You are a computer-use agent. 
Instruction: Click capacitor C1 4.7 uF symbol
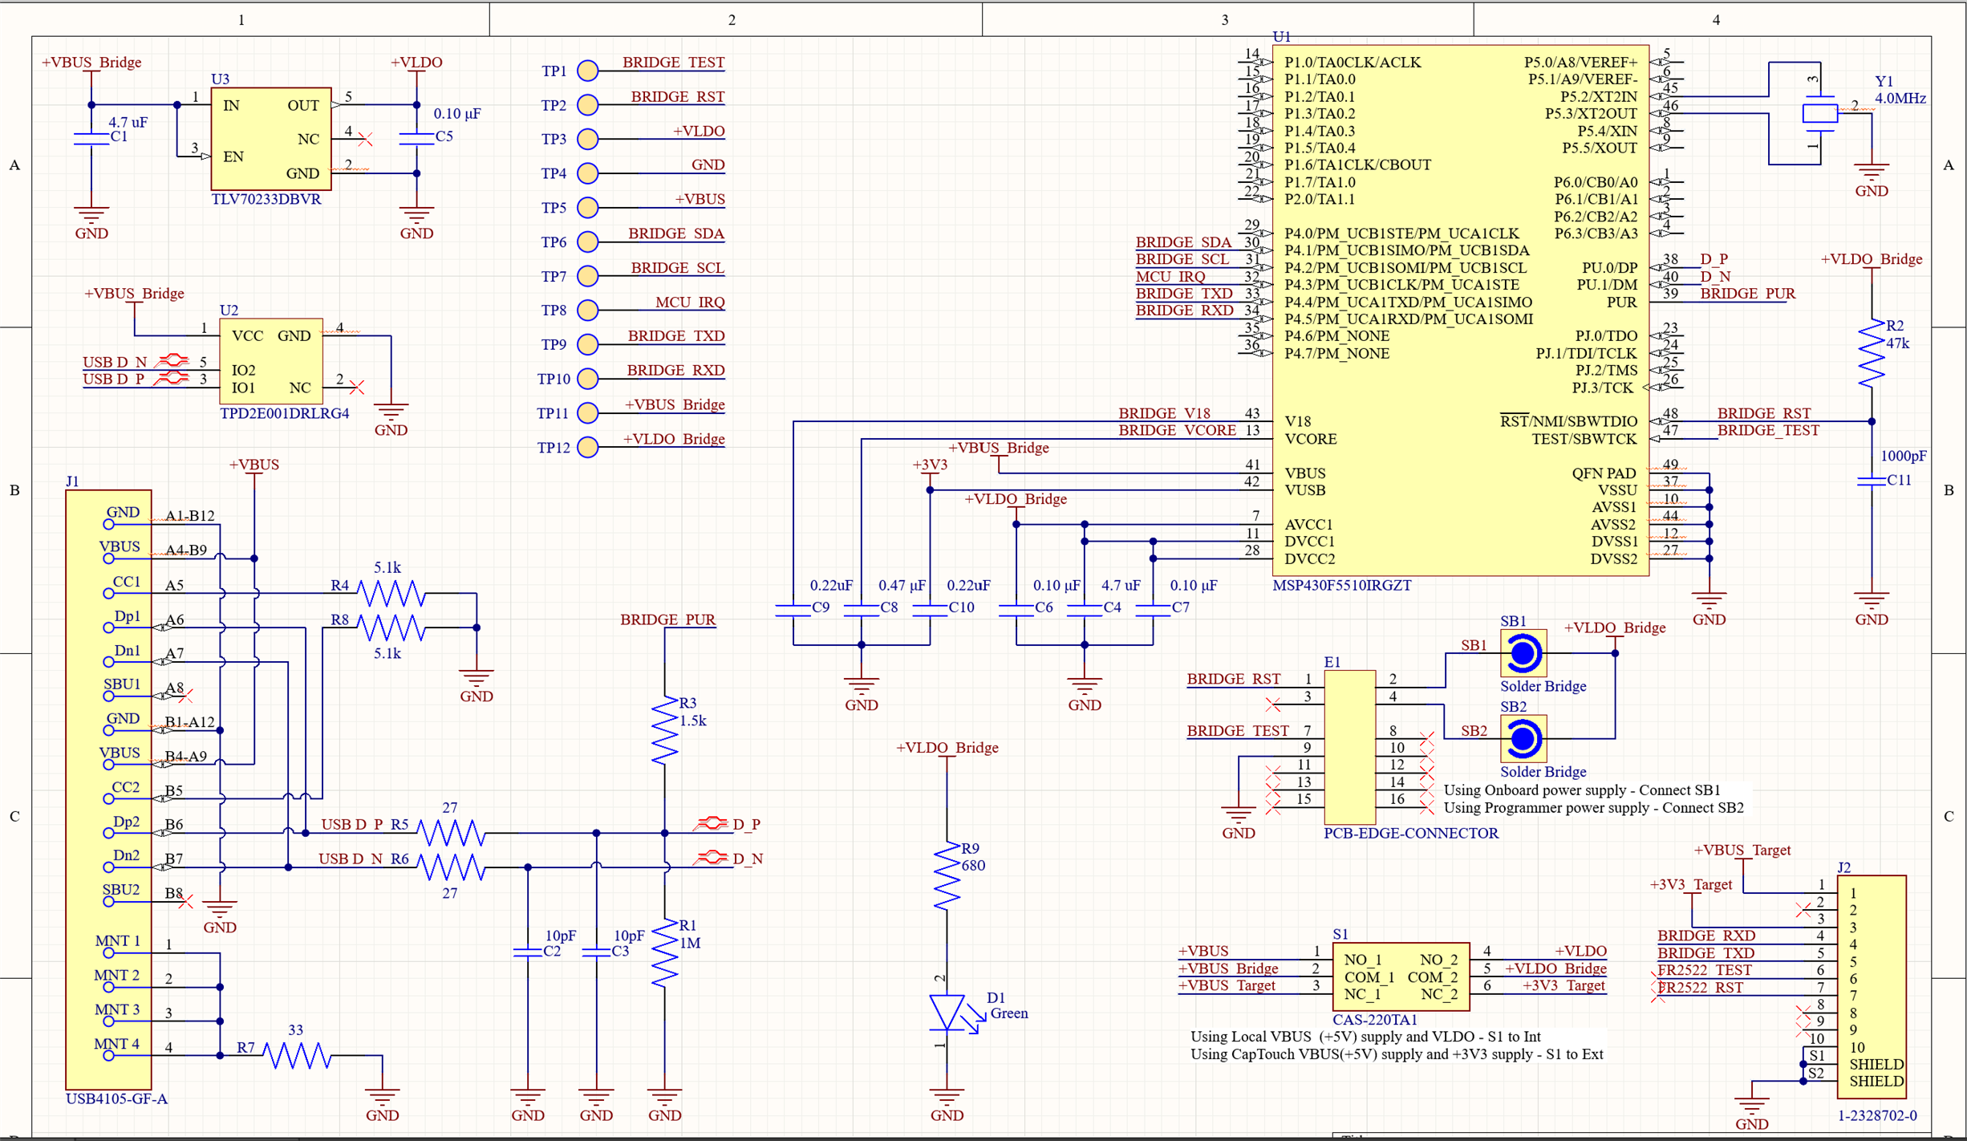91,140
